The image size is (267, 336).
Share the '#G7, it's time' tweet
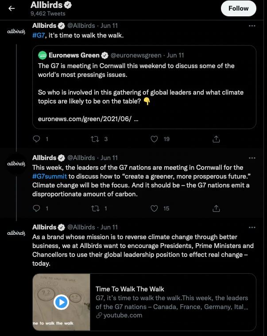pos(216,139)
